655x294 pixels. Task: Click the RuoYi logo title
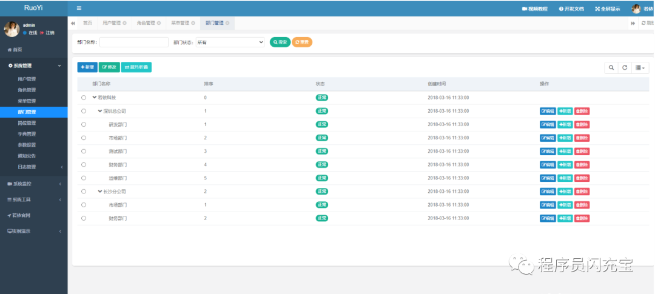pos(33,8)
